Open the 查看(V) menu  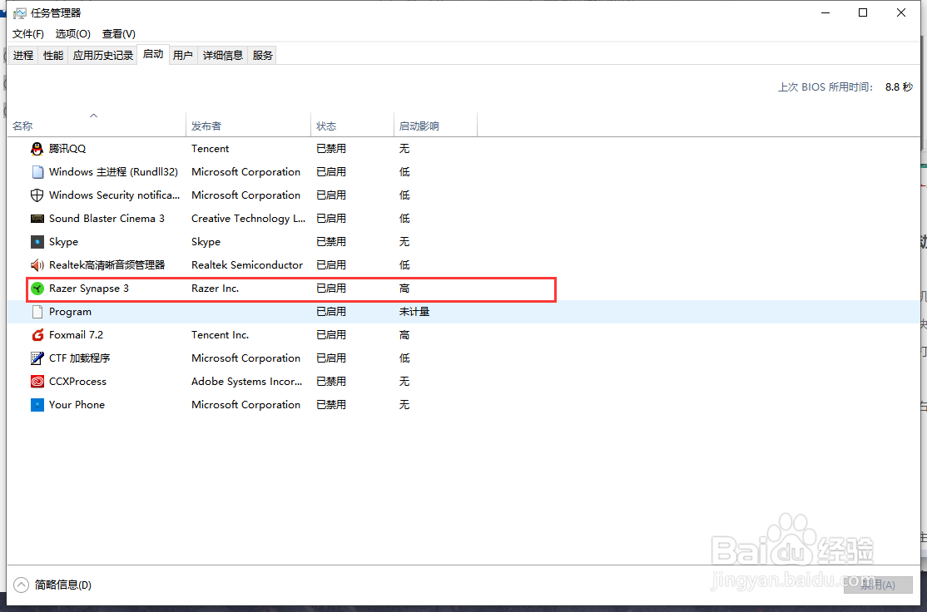[118, 34]
